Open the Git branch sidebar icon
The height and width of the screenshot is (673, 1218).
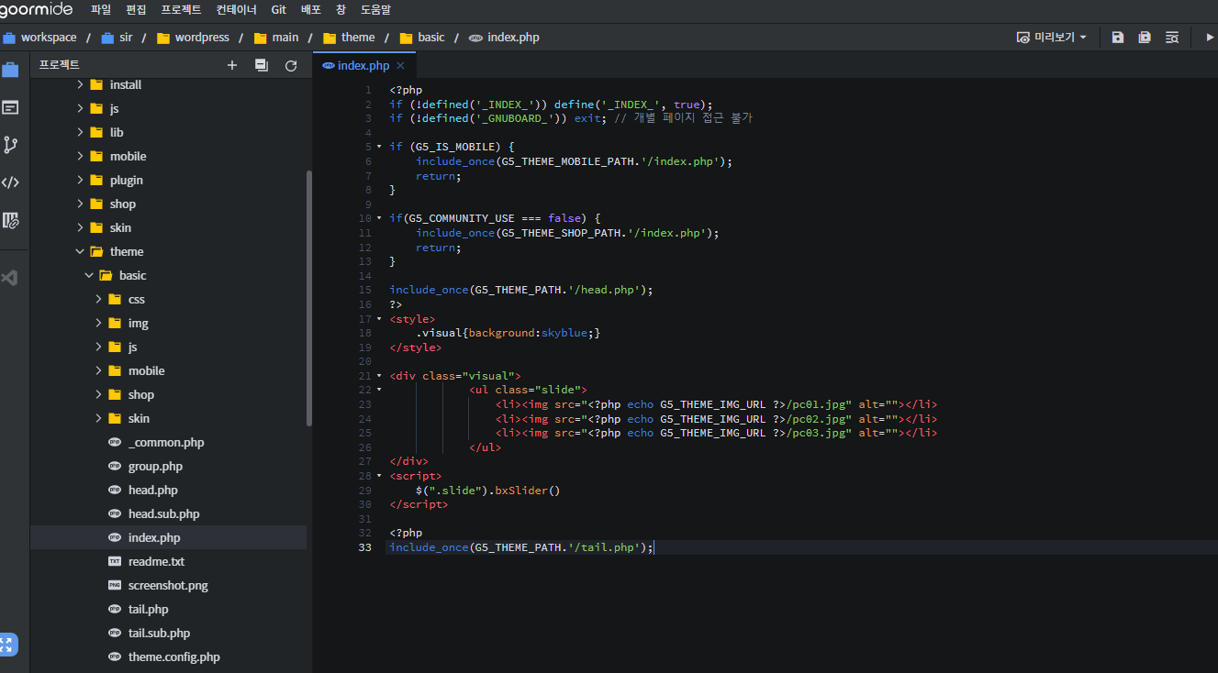(10, 145)
